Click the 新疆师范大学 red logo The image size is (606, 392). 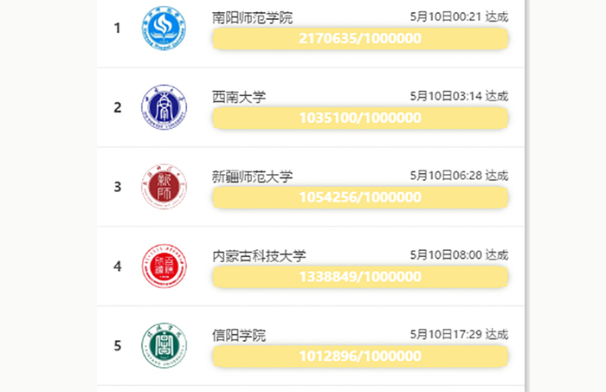164,187
